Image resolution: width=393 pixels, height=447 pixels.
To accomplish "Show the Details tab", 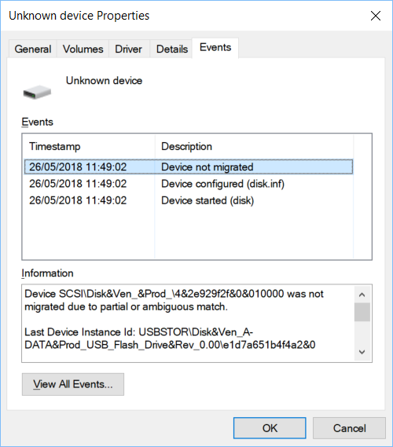I will (172, 49).
